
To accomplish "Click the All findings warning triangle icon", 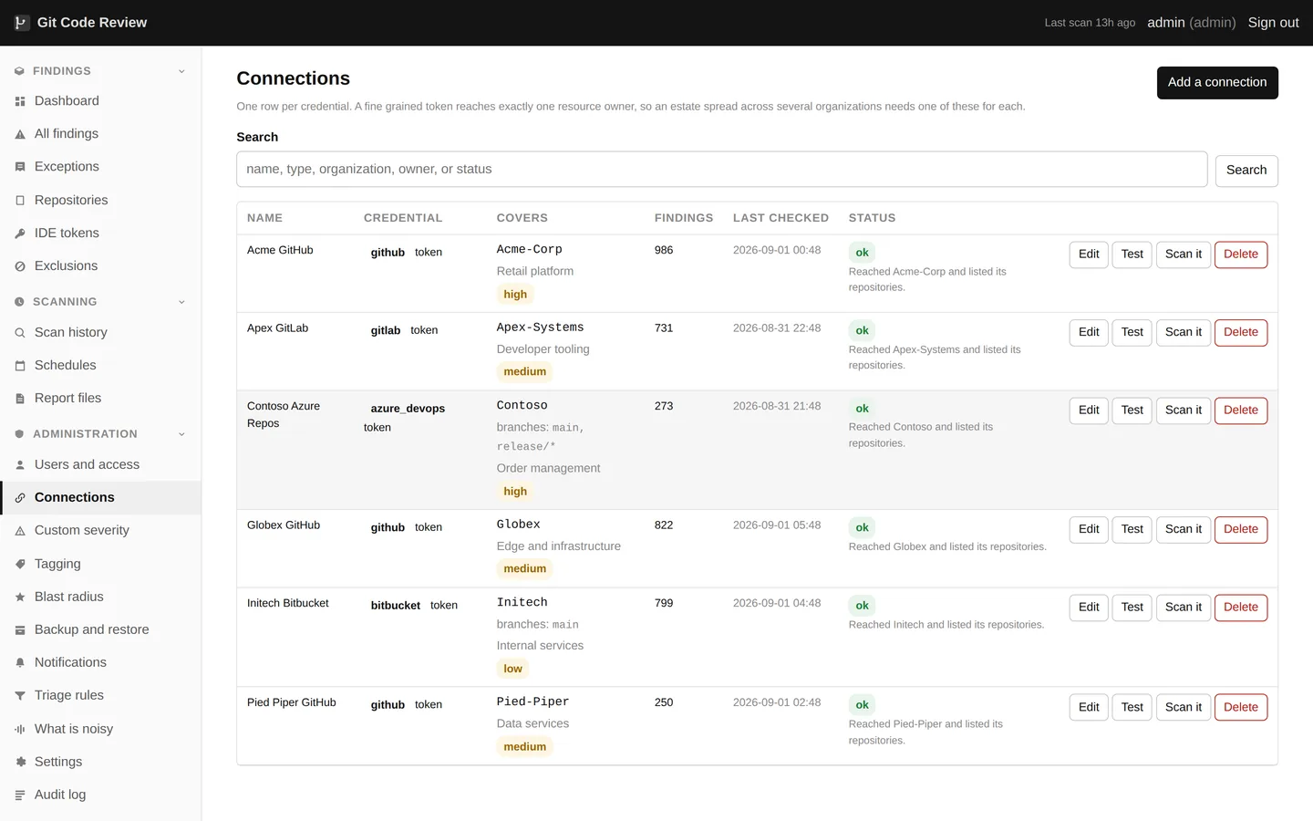I will (x=20, y=134).
